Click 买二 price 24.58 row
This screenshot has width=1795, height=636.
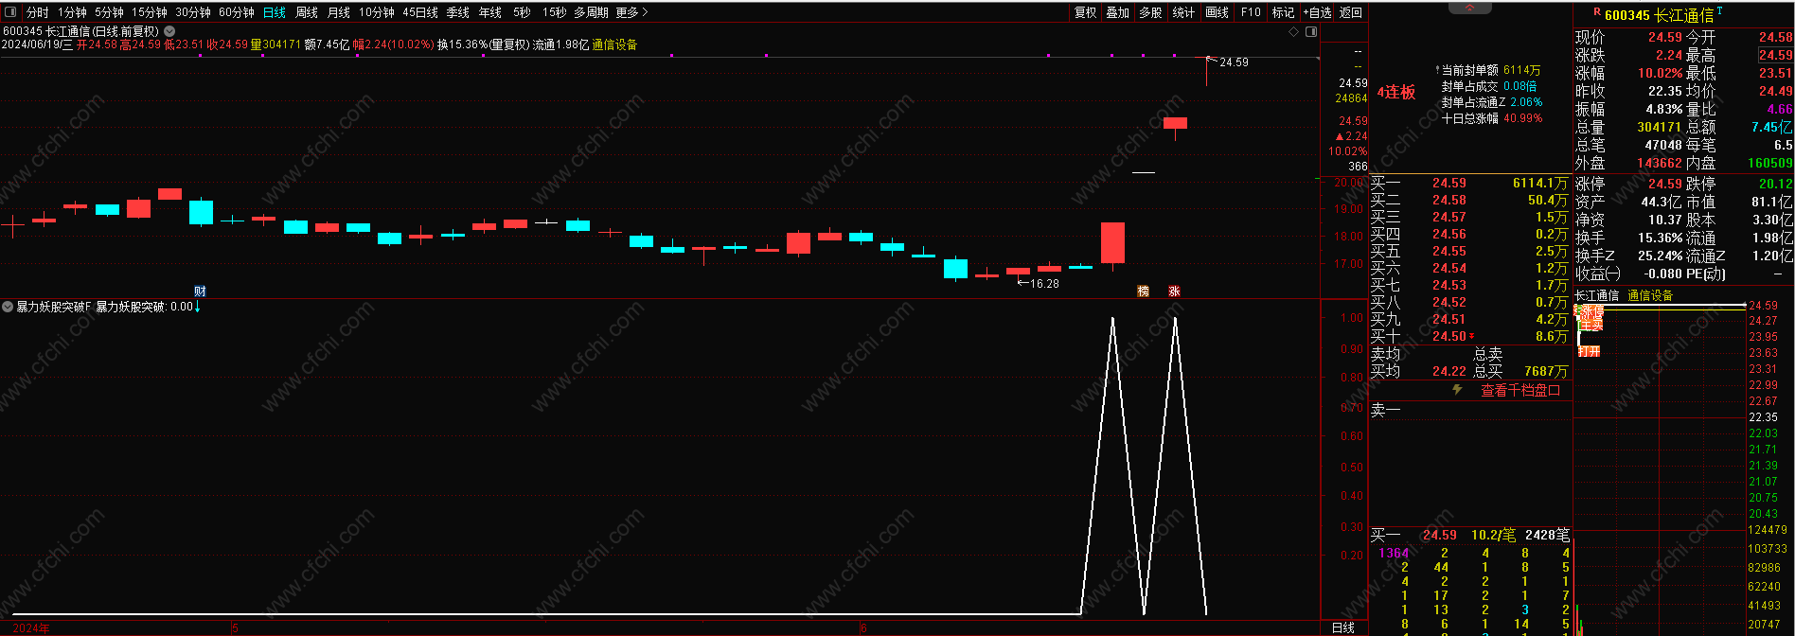[x=1470, y=200]
